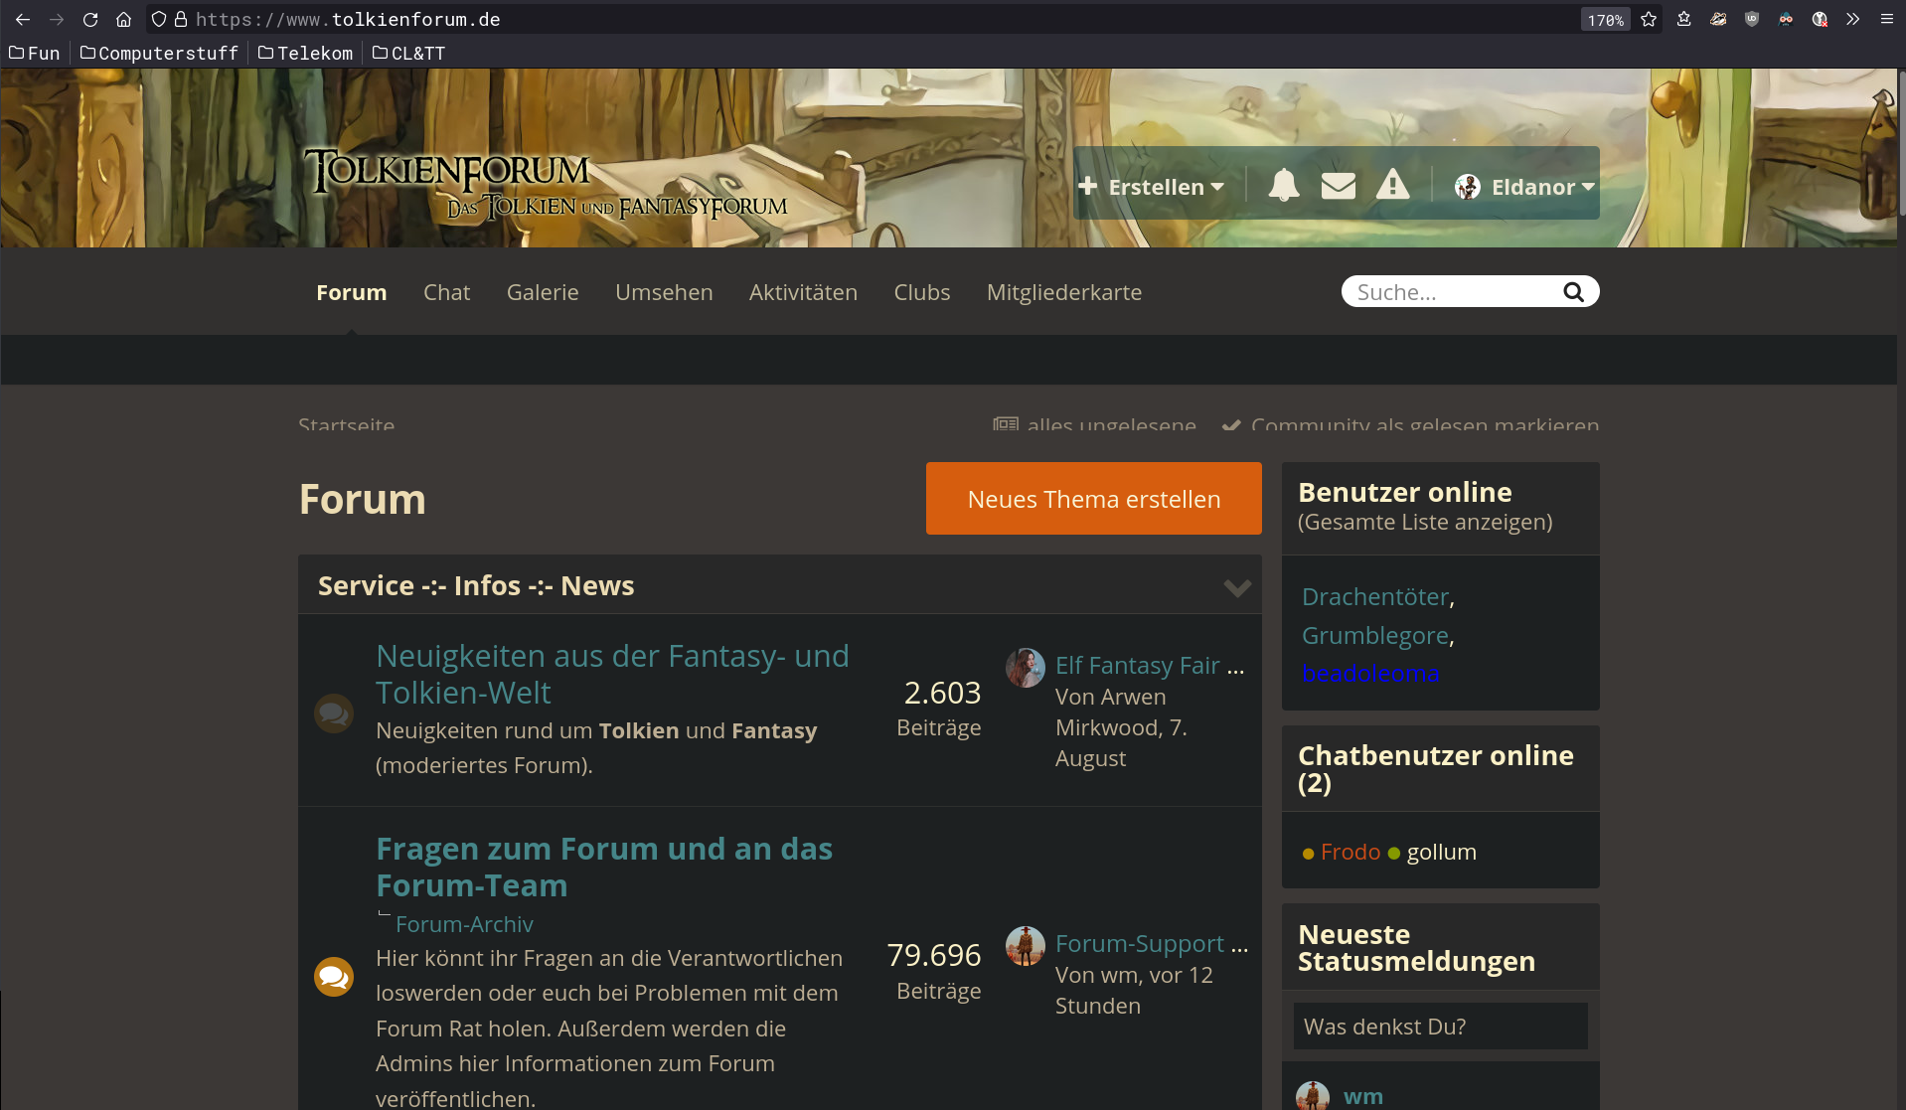Screen dimensions: 1906x1110
Task: Go back using browser back arrow
Action: 23,19
